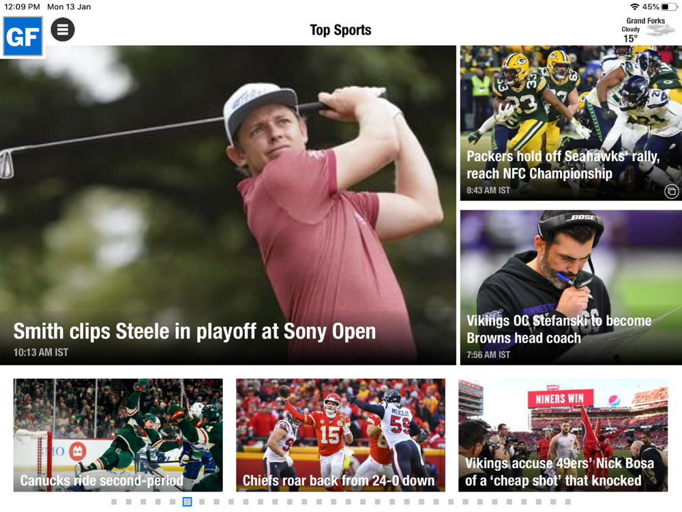The height and width of the screenshot is (512, 682).
Task: Open Vikings accuse 49ers' Nick Bosa story
Action: coord(563,435)
